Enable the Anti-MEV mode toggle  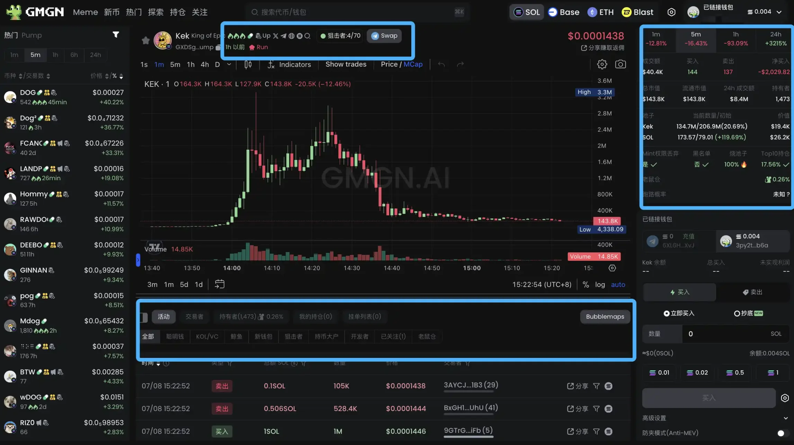pos(780,433)
